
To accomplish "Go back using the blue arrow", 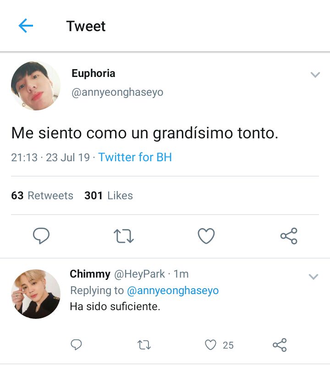I will [x=26, y=26].
